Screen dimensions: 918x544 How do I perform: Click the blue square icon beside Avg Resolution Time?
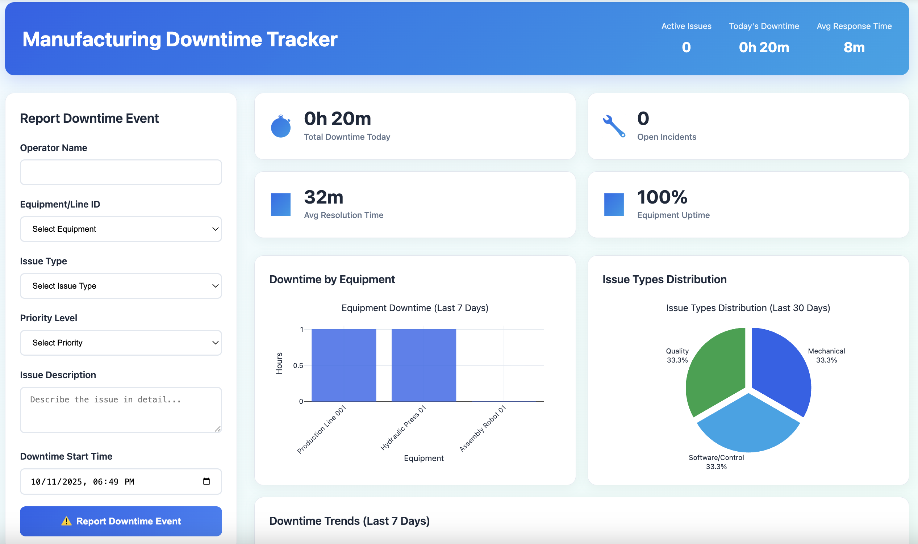point(280,204)
